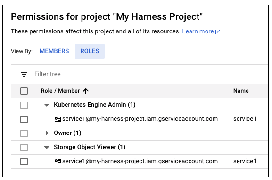Image resolution: width=272 pixels, height=180 pixels.
Task: Select service1 checkbox under Storage Object Viewer
Action: (x=24, y=162)
